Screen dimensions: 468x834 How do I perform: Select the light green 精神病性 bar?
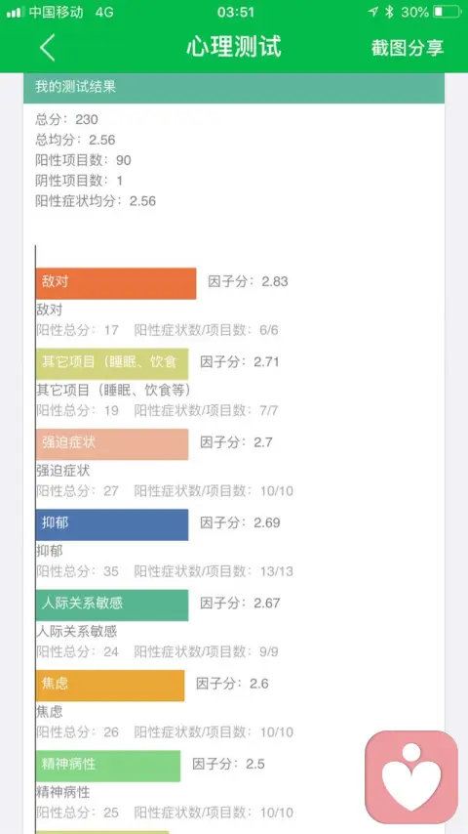108,766
